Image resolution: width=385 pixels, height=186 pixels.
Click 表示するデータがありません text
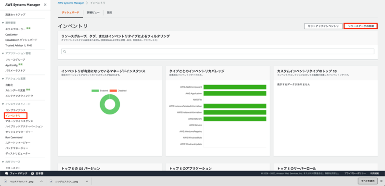pyautogui.click(x=294, y=85)
